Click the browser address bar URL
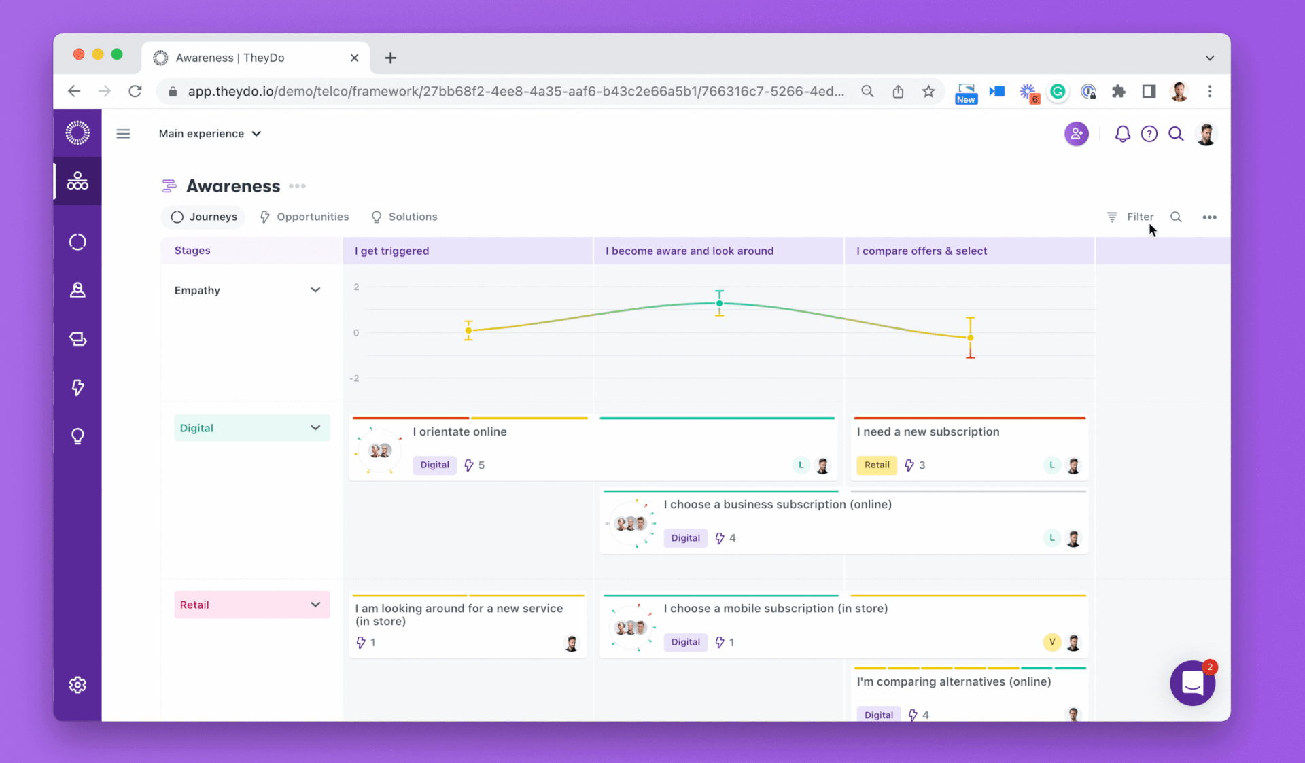The width and height of the screenshot is (1305, 763). [x=516, y=92]
